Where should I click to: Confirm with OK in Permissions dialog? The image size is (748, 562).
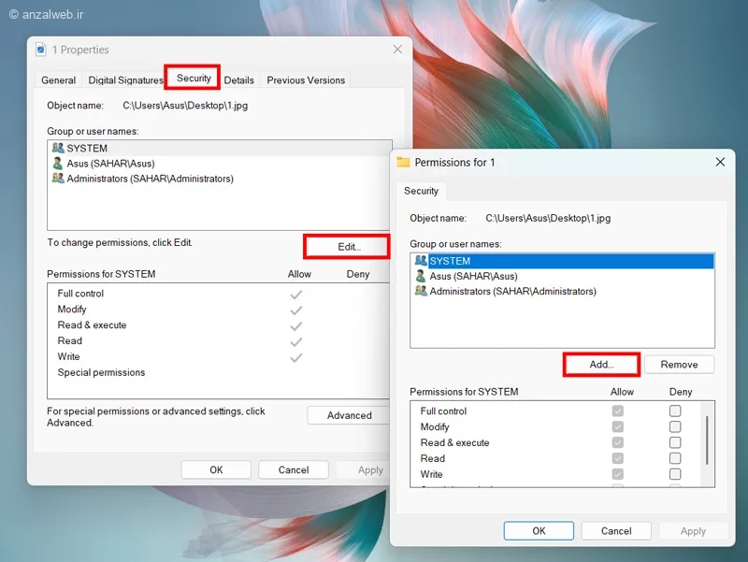pyautogui.click(x=539, y=531)
